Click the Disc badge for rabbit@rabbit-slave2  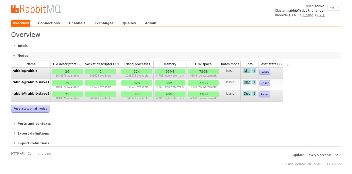click(247, 94)
